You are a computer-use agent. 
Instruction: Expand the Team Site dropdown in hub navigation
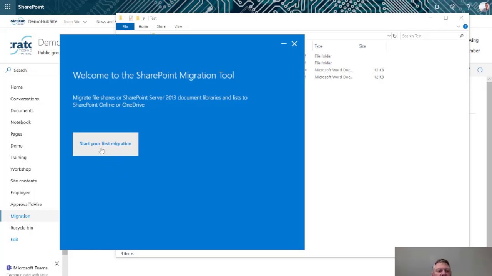point(85,22)
